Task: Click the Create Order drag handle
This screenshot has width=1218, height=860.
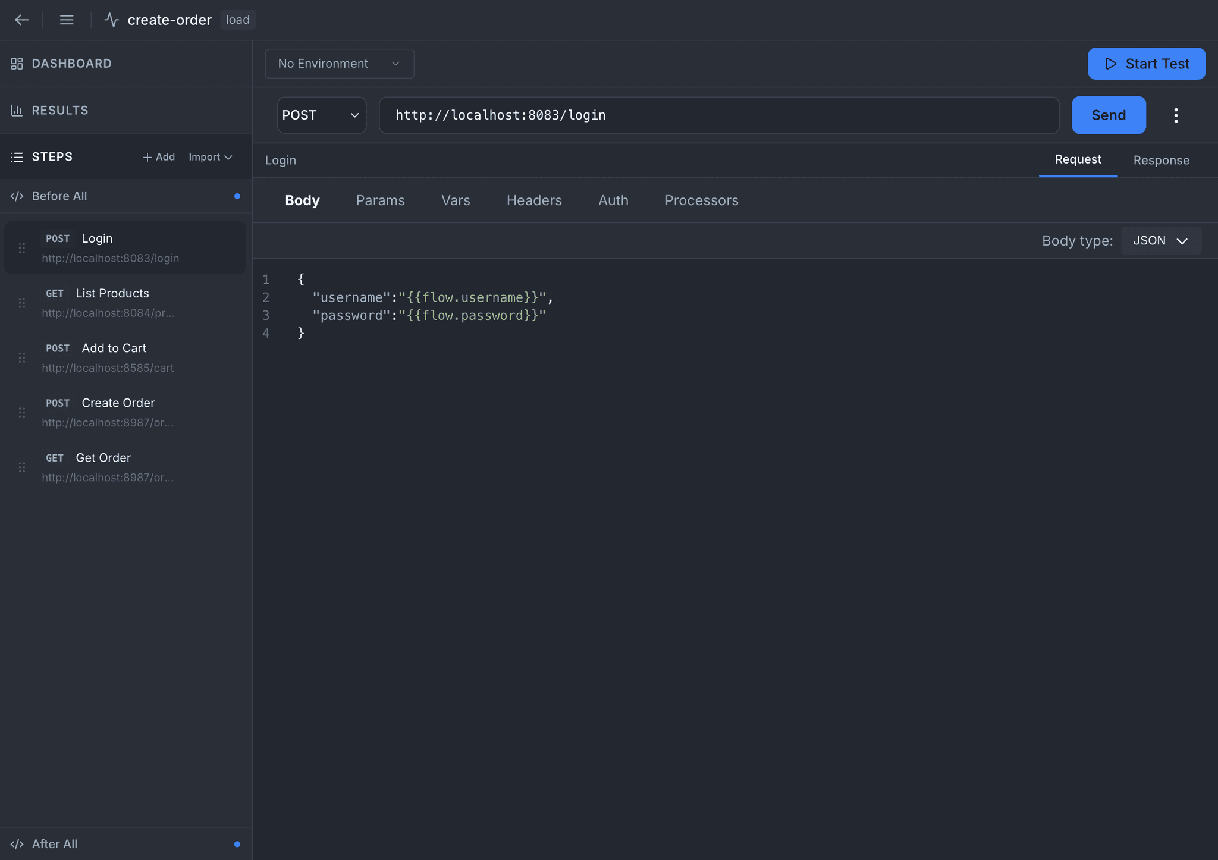Action: (x=22, y=412)
